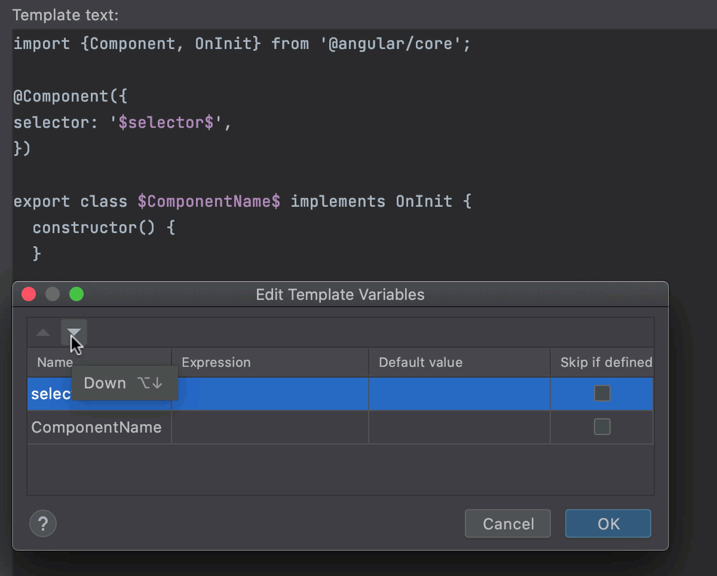Open help via the question mark icon
The width and height of the screenshot is (717, 576).
click(42, 523)
